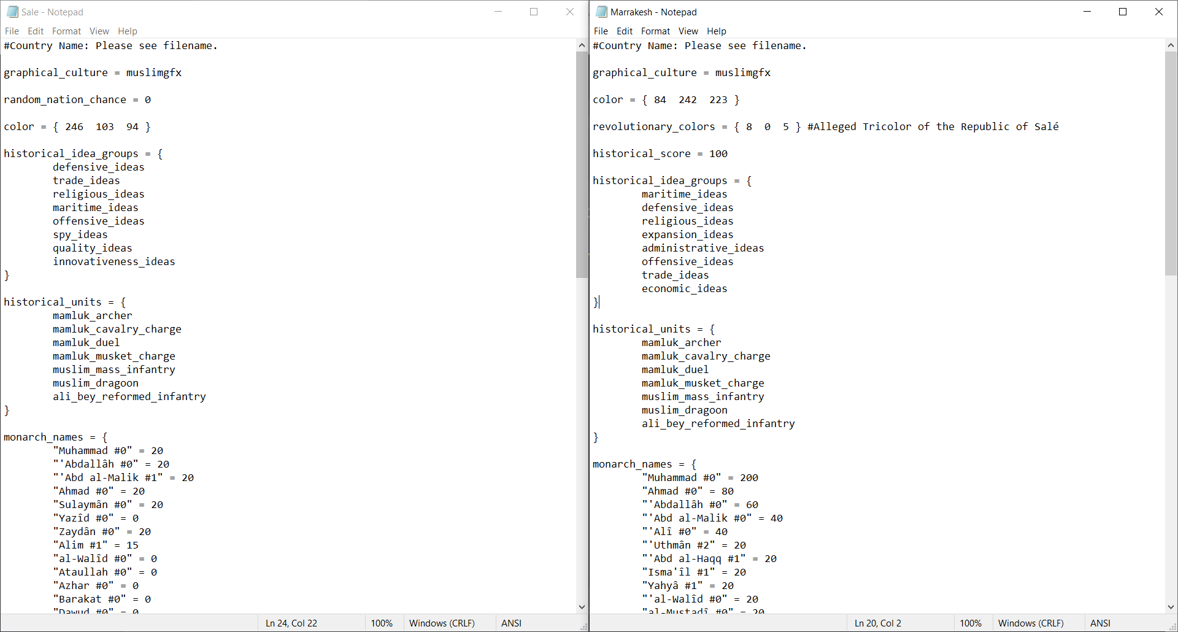1178x632 pixels.
Task: Minimize the Sale Notepad window
Action: (498, 12)
